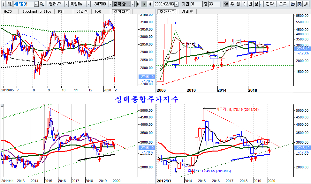Select the 주 weekly interval toggle
Screen dimensions: 311x184
tap(232, 4)
